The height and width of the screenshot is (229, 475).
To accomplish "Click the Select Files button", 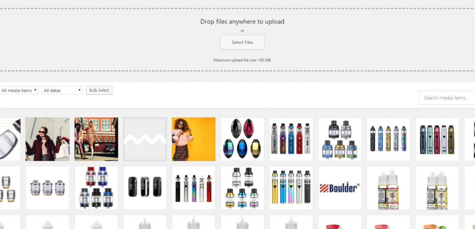I will pyautogui.click(x=242, y=42).
